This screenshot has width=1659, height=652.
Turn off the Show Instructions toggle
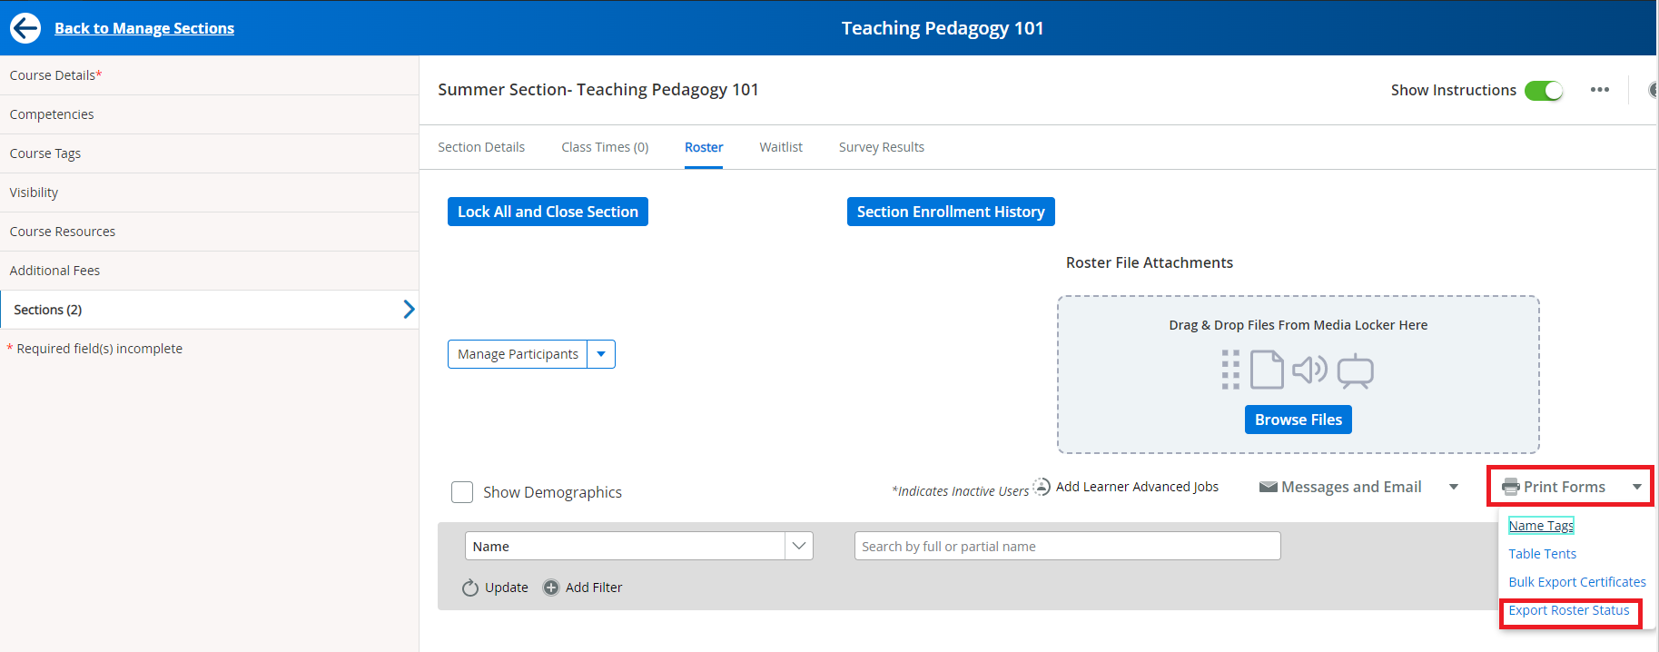click(x=1543, y=91)
